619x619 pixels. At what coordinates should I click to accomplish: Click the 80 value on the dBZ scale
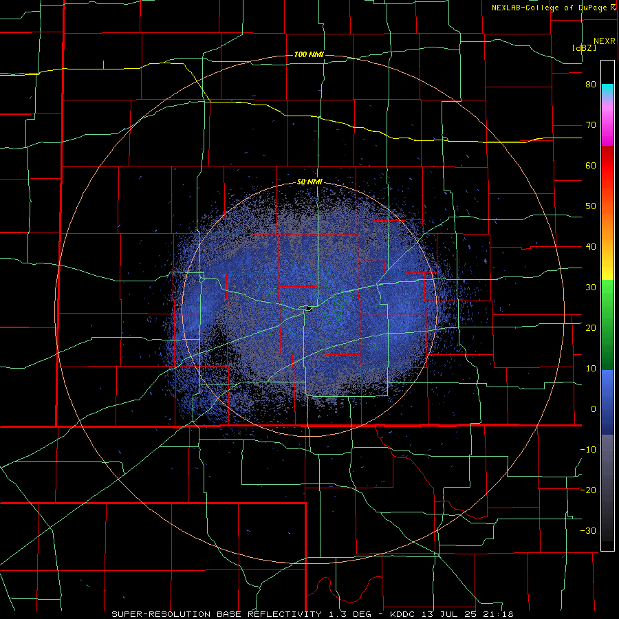(x=591, y=85)
